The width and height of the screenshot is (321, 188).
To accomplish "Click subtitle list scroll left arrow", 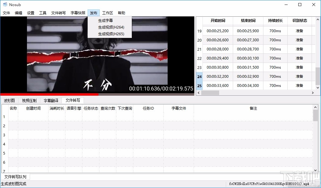I will pos(198,93).
